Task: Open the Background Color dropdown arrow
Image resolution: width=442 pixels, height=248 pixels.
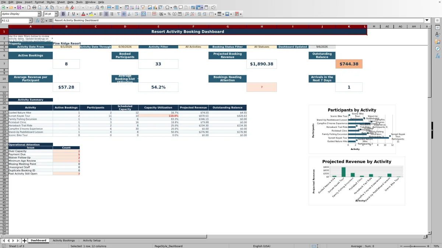Action: click(95, 14)
